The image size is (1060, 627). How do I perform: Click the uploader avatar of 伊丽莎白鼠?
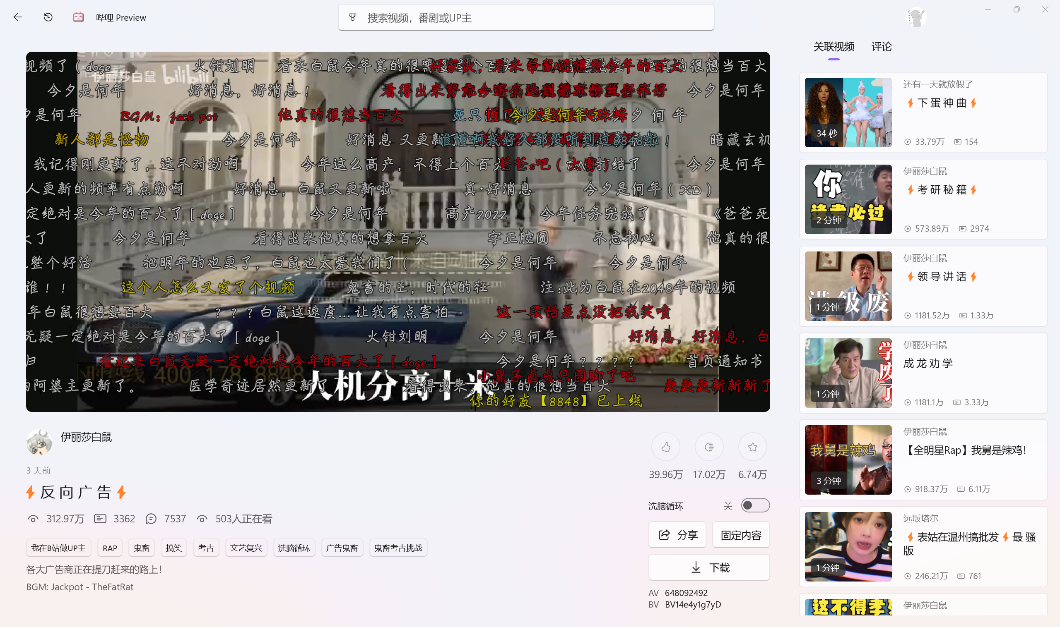pyautogui.click(x=39, y=442)
